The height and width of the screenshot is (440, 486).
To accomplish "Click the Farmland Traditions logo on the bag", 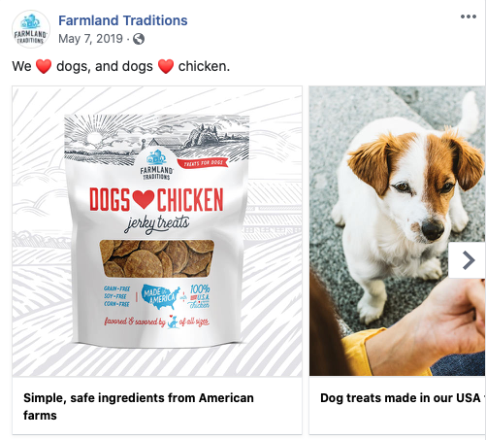I will 156,165.
